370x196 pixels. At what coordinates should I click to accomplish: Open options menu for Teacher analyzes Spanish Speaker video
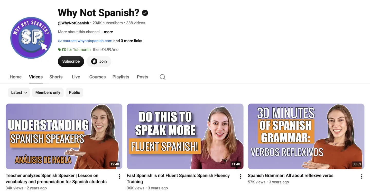(x=119, y=176)
